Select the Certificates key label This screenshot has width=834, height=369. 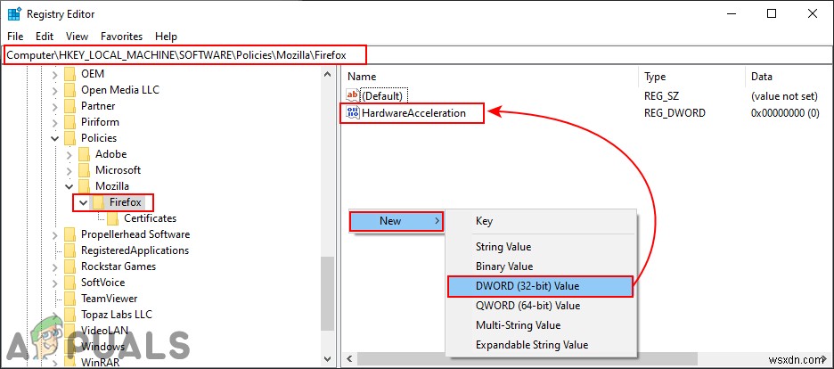(x=150, y=218)
